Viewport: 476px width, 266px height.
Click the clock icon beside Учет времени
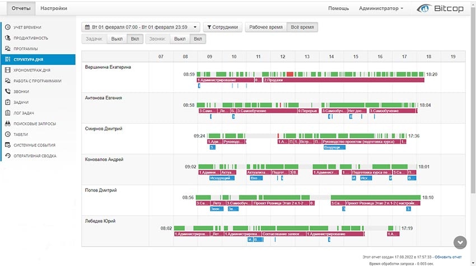(8, 27)
